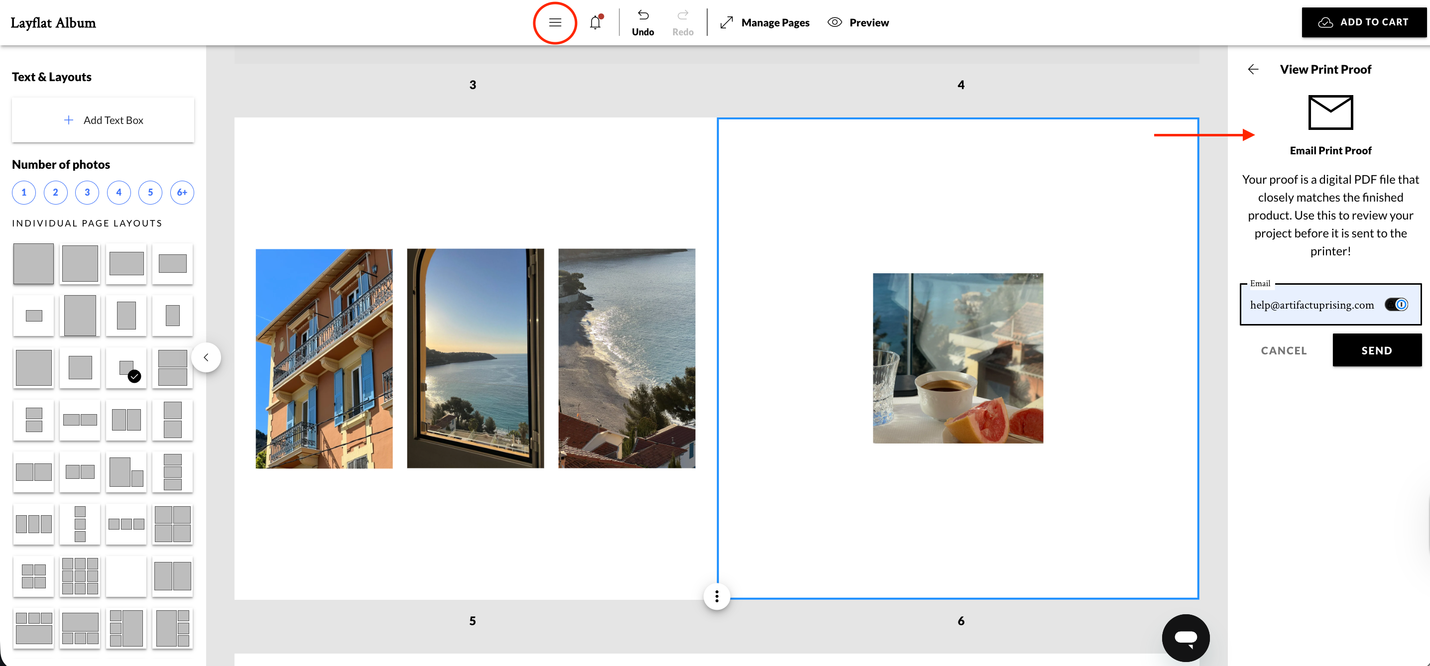Select the coffee and grapefruit photo

click(957, 358)
